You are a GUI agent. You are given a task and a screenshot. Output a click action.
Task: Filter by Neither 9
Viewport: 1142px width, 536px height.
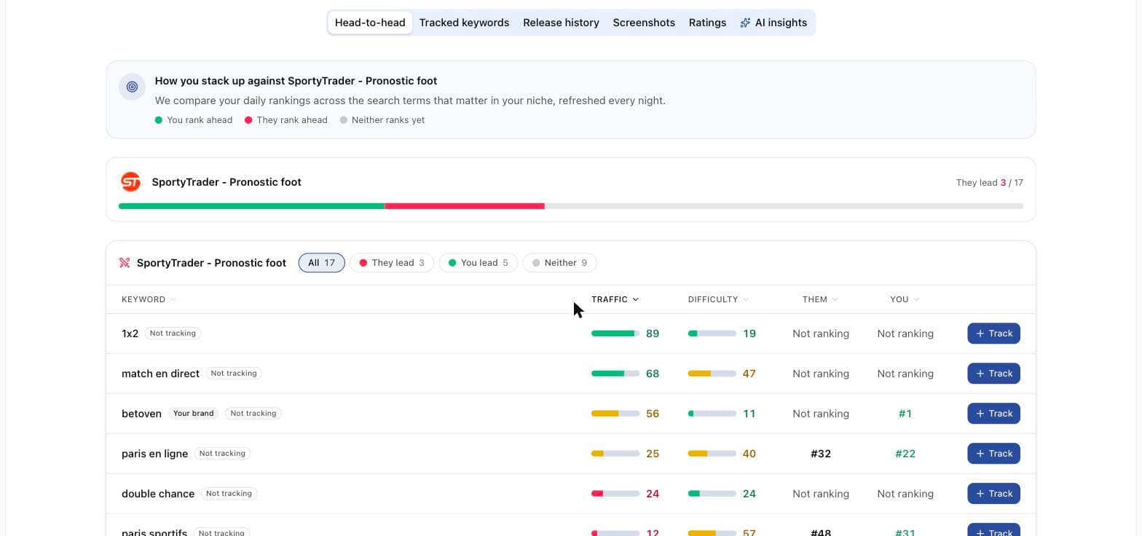pyautogui.click(x=559, y=263)
